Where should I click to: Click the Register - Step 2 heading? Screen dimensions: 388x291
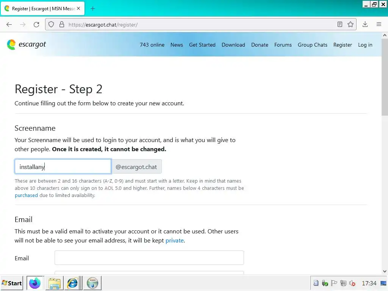click(x=58, y=89)
